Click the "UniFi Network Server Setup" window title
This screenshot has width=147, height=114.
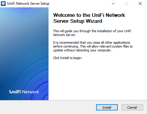(x=28, y=4)
